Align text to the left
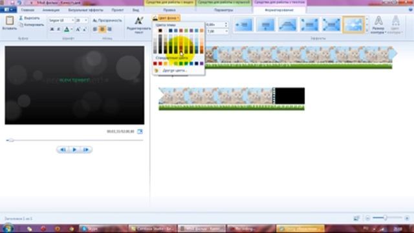Image resolution: width=414 pixels, height=233 pixels. pyautogui.click(x=95, y=29)
